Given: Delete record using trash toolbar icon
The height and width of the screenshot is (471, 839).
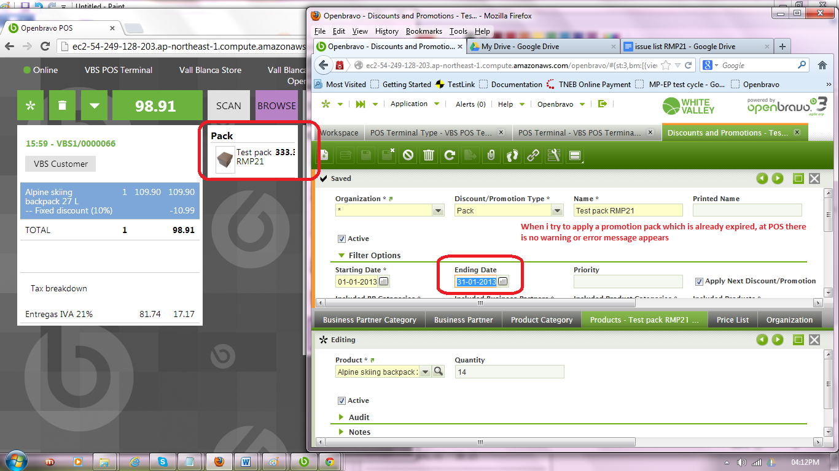Looking at the screenshot, I should (429, 156).
